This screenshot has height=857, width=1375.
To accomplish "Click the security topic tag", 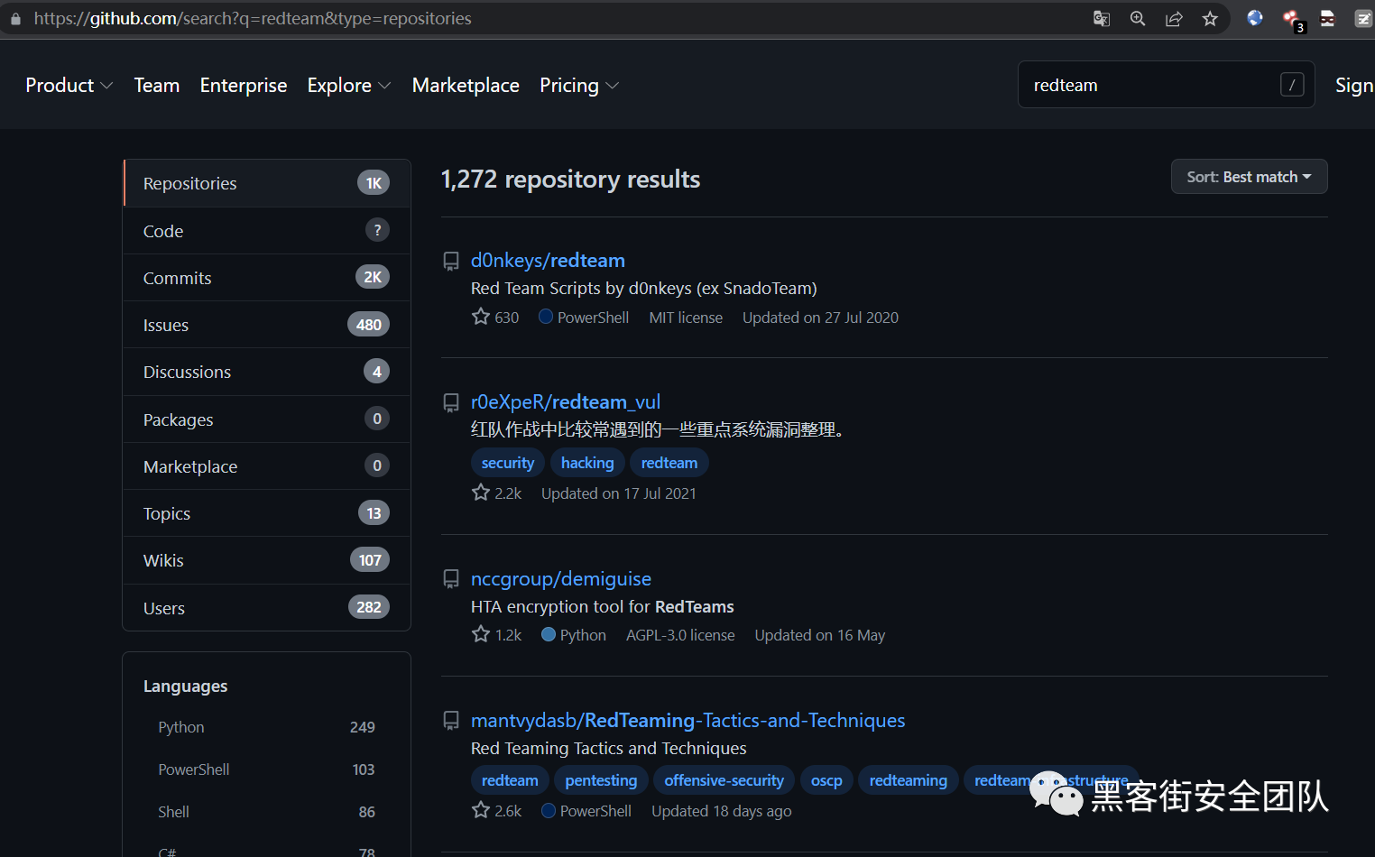I will click(508, 463).
